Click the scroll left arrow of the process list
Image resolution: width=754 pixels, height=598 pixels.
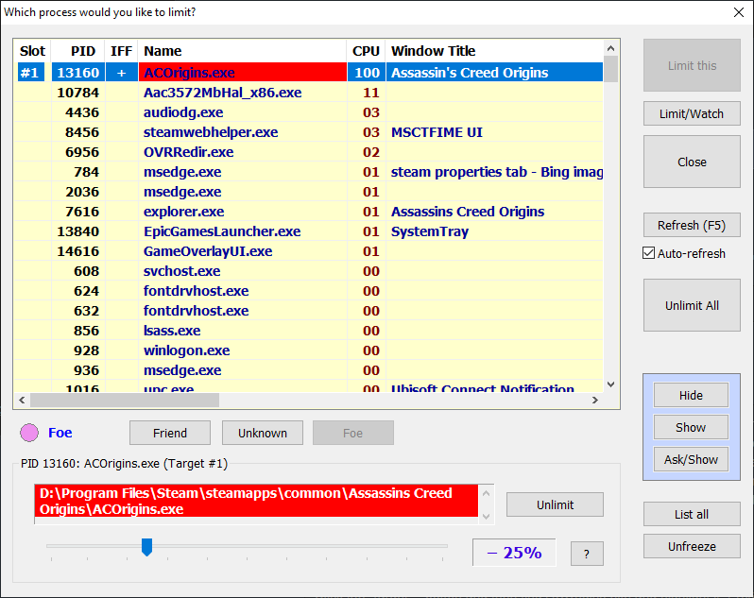[22, 400]
